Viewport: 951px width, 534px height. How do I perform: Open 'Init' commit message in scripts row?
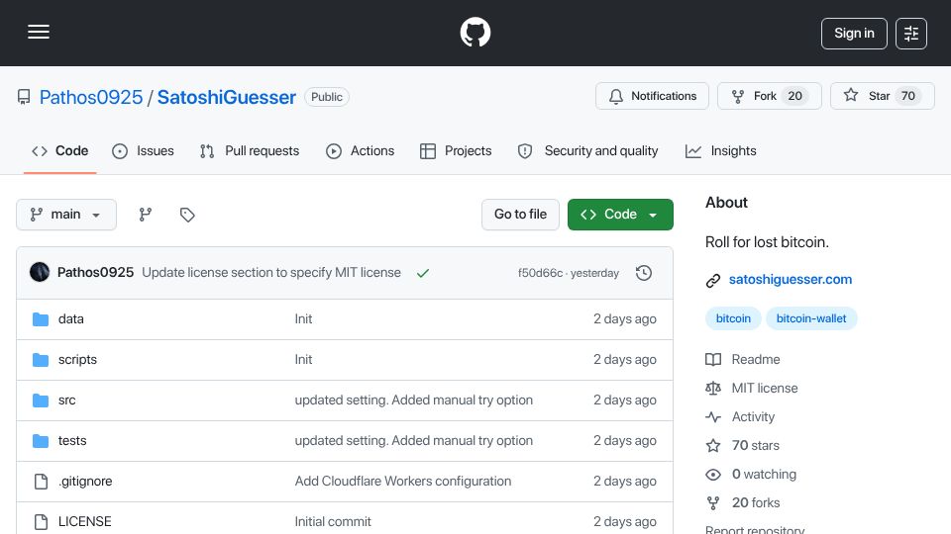(x=303, y=360)
